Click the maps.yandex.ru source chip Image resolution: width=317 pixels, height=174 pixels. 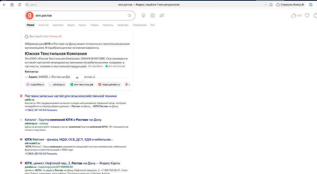coord(109,85)
